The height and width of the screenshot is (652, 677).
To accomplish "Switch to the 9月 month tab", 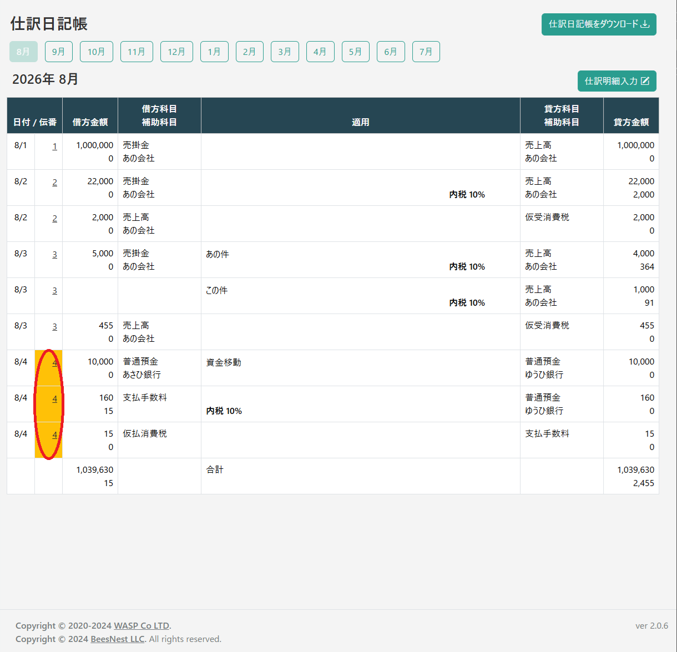I will click(59, 52).
